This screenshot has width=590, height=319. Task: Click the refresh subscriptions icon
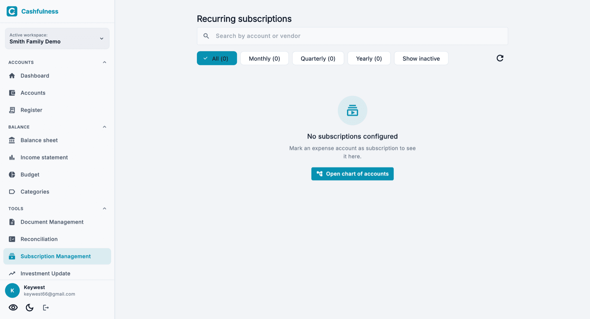[500, 58]
